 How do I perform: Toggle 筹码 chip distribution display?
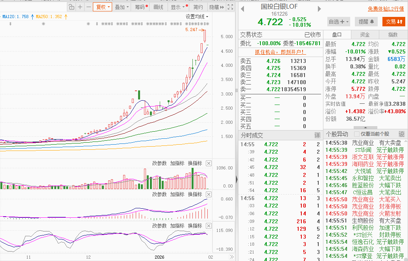(141, 7)
